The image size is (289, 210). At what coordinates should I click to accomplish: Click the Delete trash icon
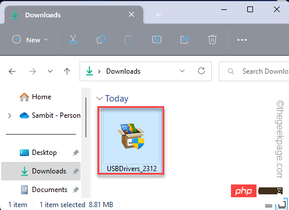[x=212, y=39]
